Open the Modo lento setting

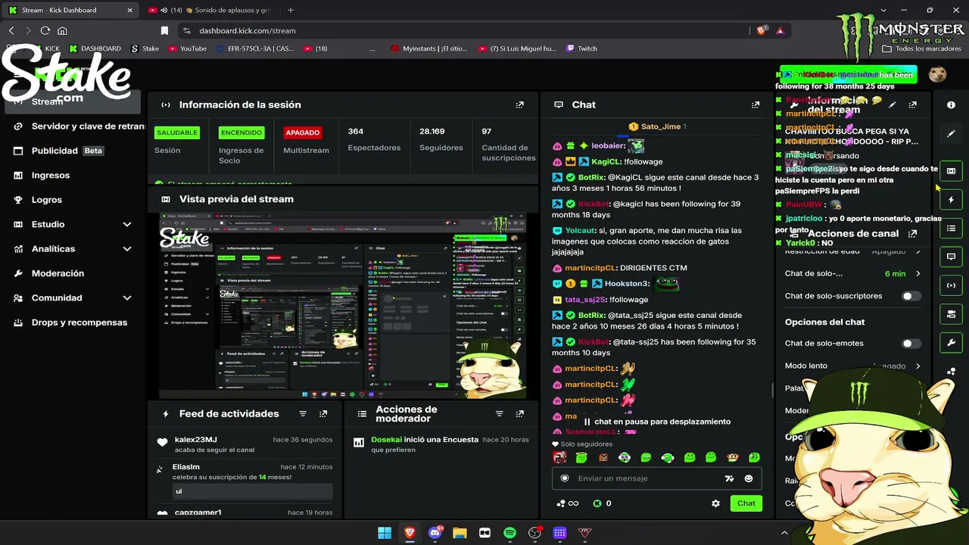(853, 366)
